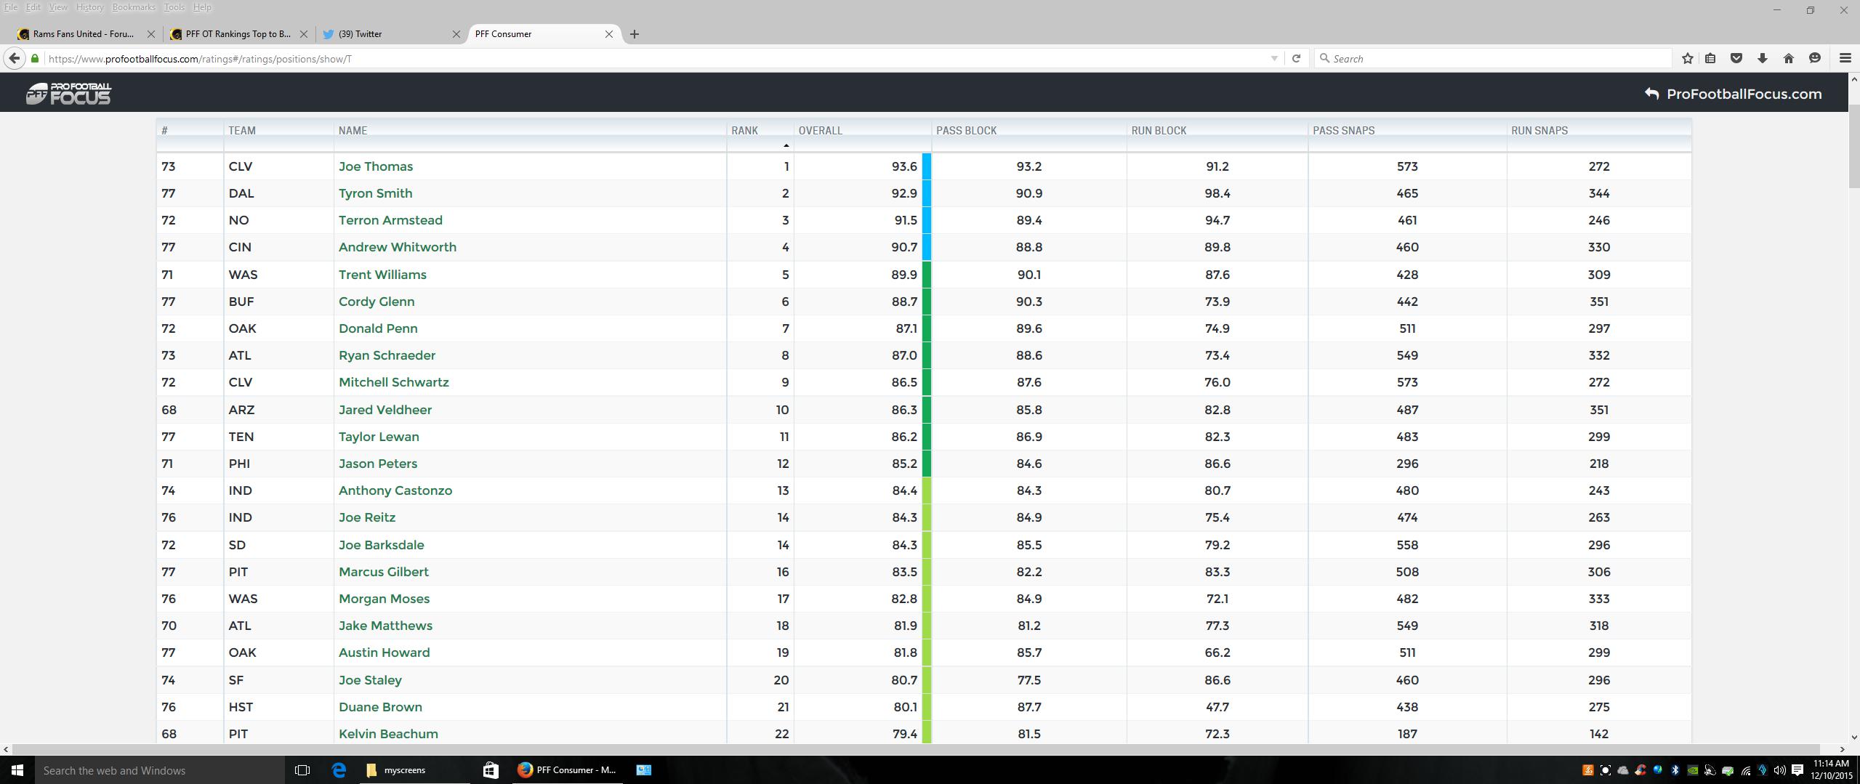Switch to the Rams Fans United tab
1860x784 pixels.
[85, 34]
